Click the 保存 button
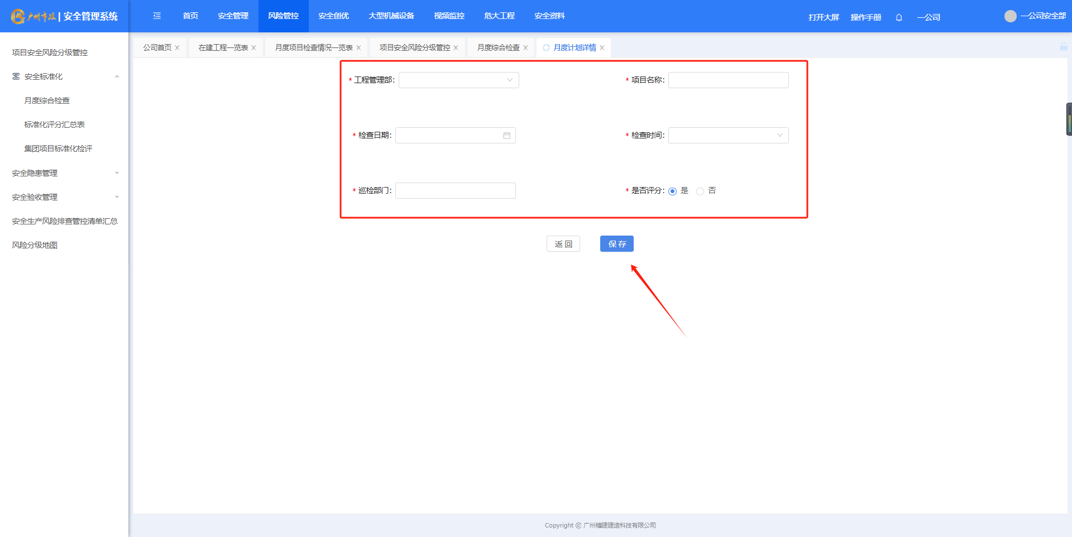The width and height of the screenshot is (1072, 537). pyautogui.click(x=616, y=244)
